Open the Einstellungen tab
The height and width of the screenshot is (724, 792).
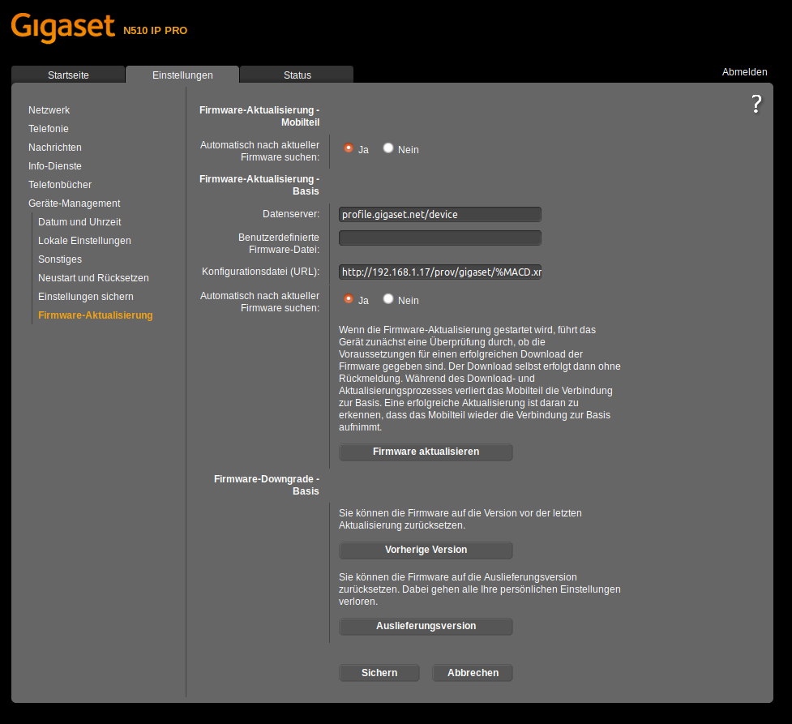point(182,73)
